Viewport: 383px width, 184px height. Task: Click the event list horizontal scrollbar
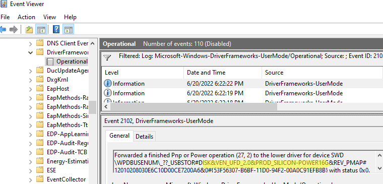point(194,107)
